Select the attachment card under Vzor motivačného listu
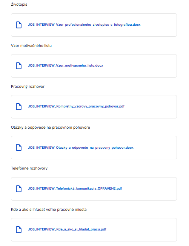 (x=94, y=66)
